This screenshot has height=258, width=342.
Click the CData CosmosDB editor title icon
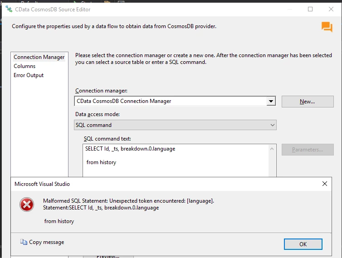tap(9, 9)
